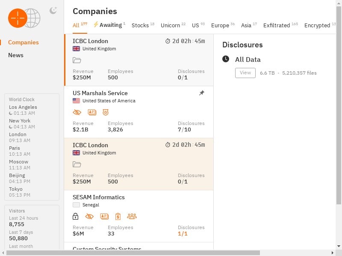Click the 5,210,357 files text

[x=299, y=73]
